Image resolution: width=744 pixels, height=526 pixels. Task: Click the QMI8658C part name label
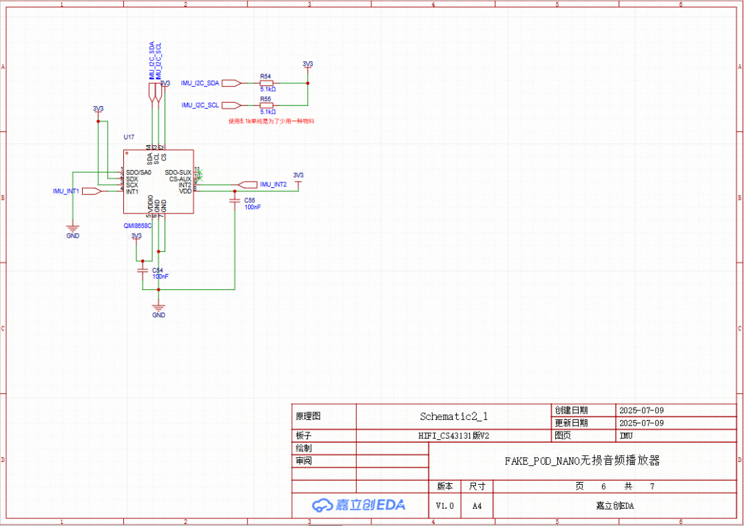pos(137,225)
